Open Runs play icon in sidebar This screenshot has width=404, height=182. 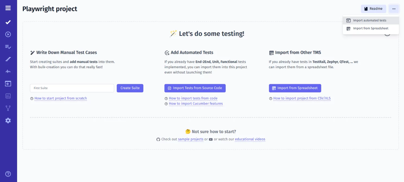[x=8, y=34]
